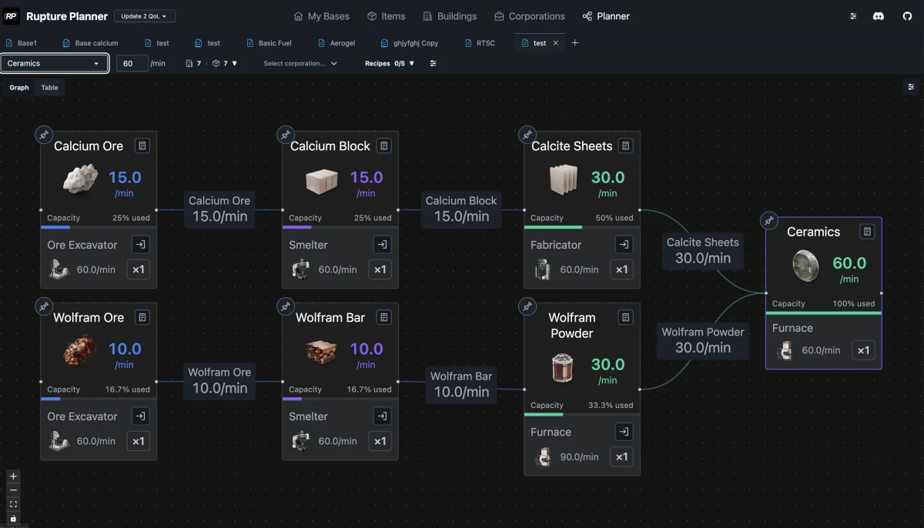Open recipe details on the Ceramics card
Screen dimensions: 924x528
click(868, 231)
